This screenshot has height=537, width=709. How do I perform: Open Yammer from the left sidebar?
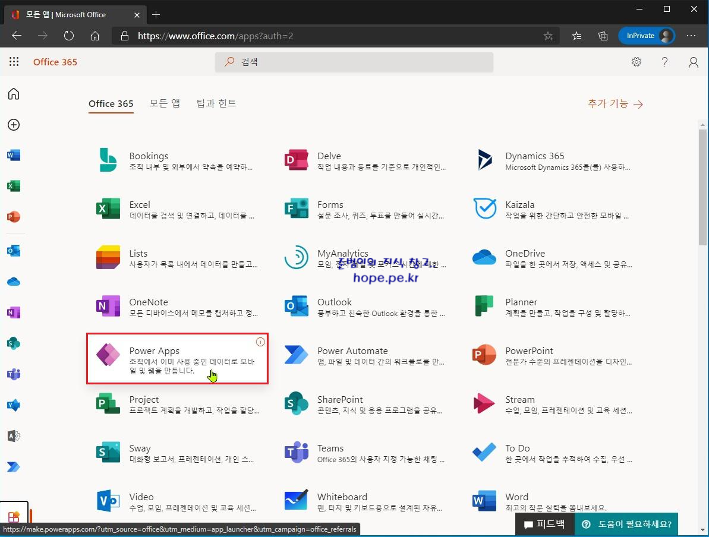click(14, 405)
